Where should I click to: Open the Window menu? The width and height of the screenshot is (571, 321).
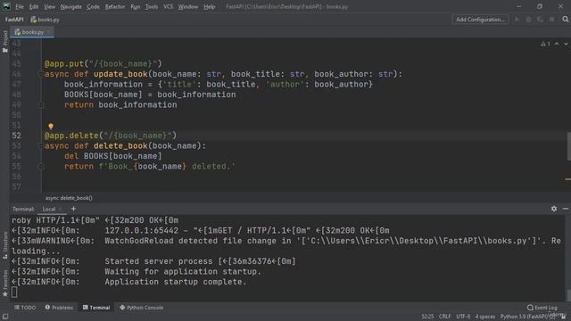point(188,6)
